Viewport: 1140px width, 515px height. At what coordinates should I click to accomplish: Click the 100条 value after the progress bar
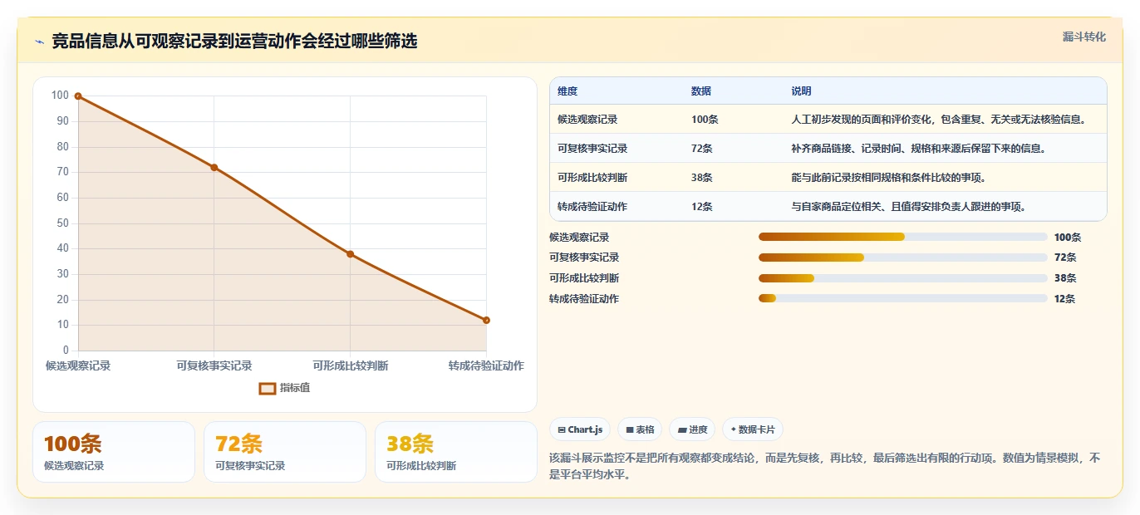(1068, 237)
